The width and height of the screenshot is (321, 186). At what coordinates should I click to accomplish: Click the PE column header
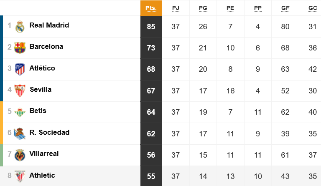230,8
